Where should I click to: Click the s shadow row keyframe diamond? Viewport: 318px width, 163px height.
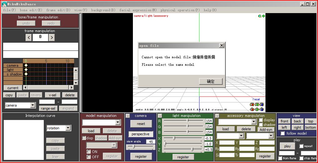click(26, 74)
